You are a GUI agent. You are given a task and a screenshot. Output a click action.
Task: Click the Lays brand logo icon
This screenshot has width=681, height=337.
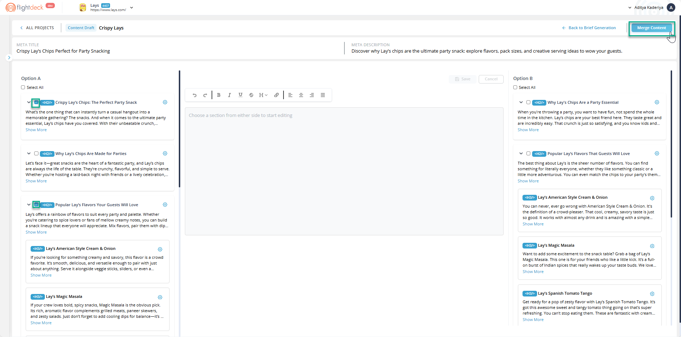[x=83, y=7]
